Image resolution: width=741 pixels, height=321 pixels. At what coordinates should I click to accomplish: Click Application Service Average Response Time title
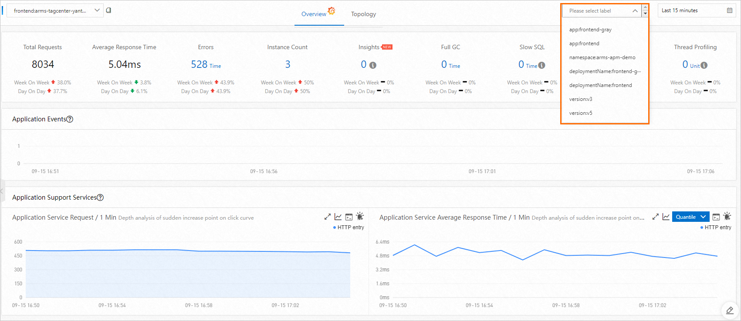click(x=454, y=217)
